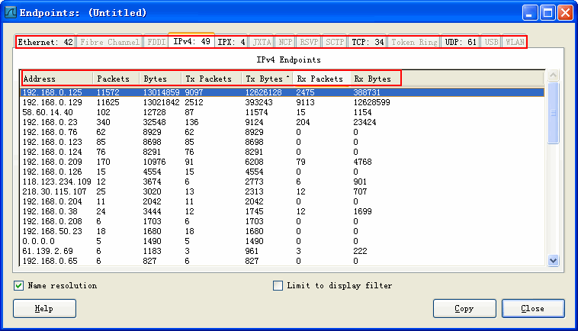Select the UDP: 61 tab

461,42
